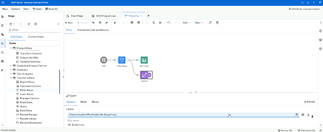Select Remove Duplicates step
The height and width of the screenshot is (132, 323).
[x=31, y=123]
